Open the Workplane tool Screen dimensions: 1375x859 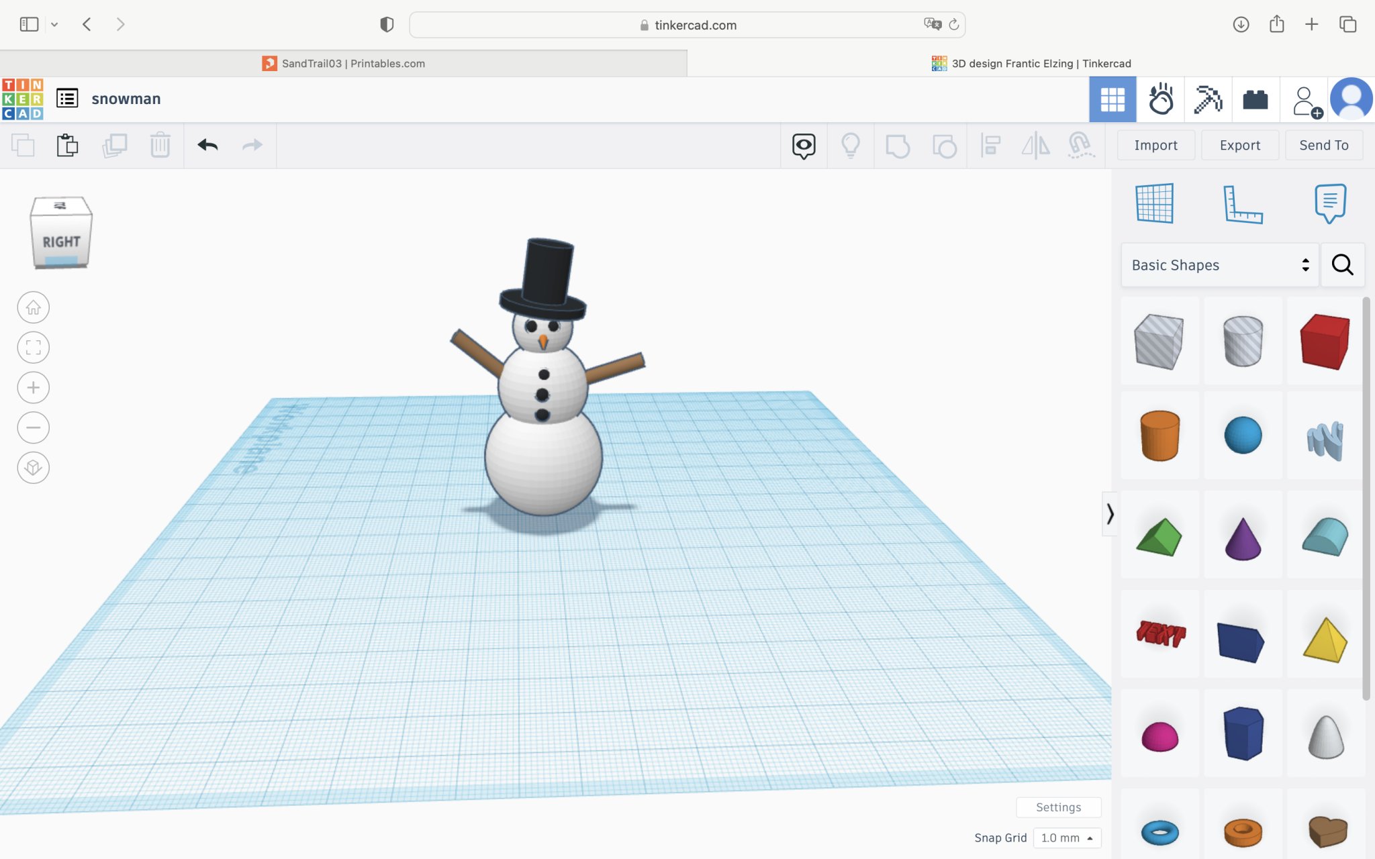pyautogui.click(x=1155, y=204)
